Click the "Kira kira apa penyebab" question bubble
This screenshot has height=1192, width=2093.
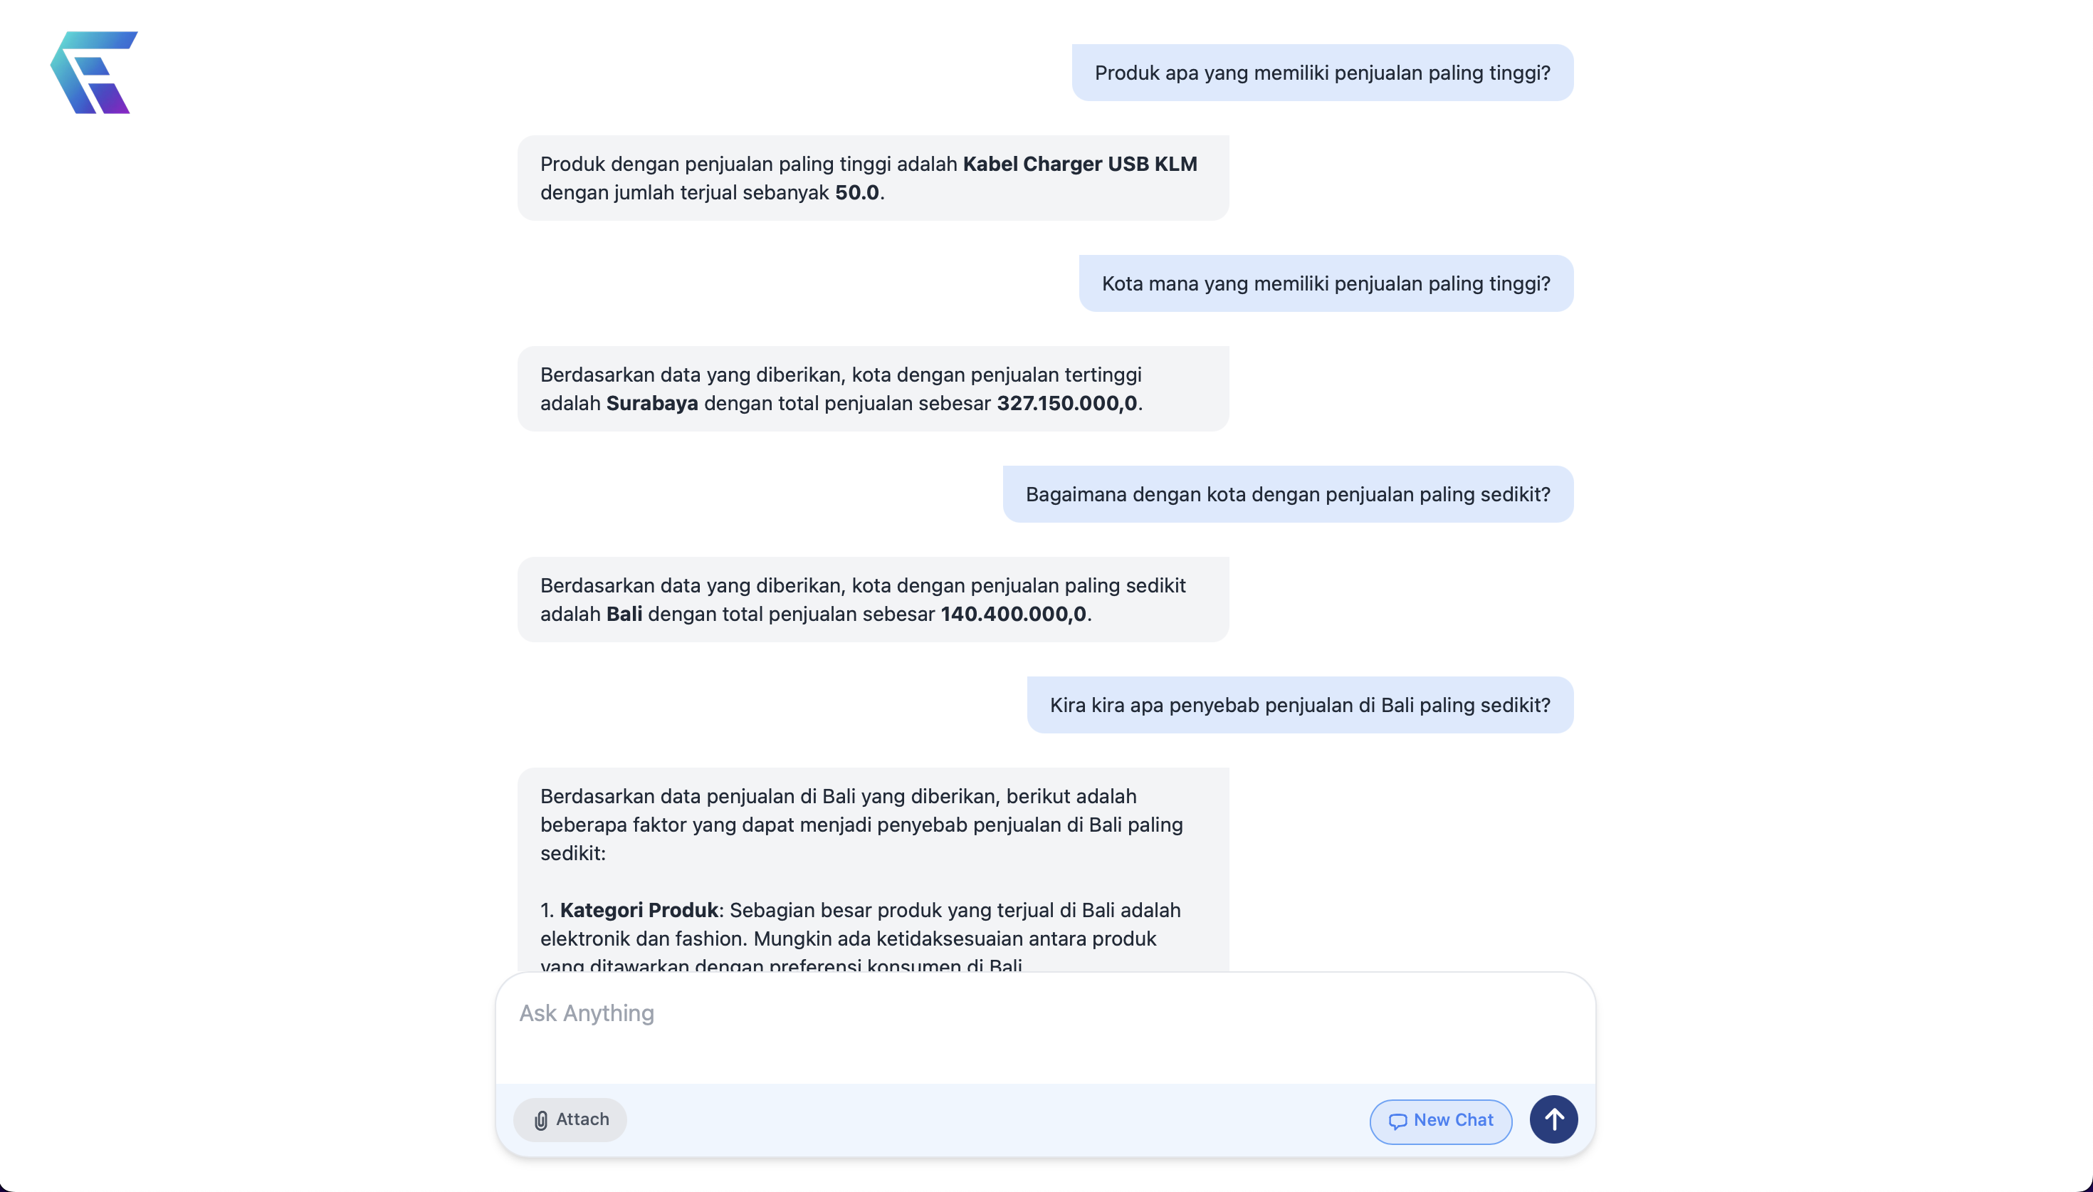pos(1299,705)
